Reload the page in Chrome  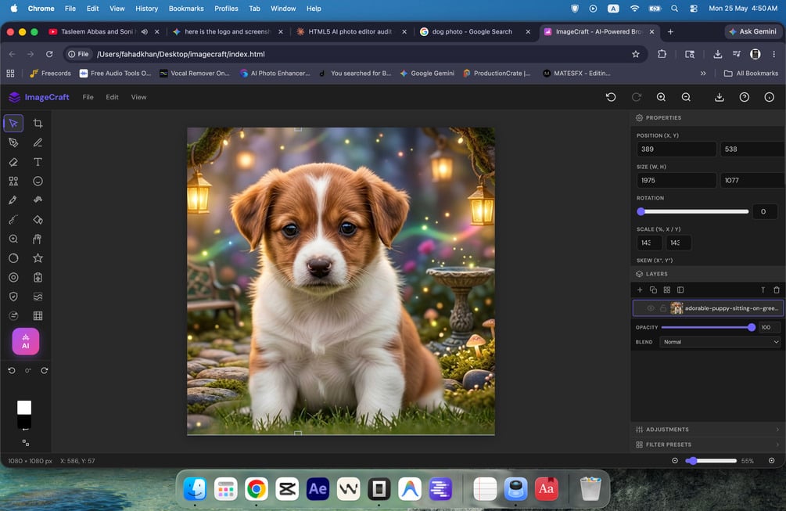[x=49, y=54]
